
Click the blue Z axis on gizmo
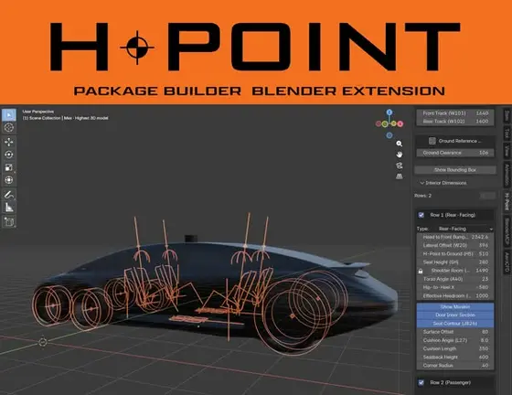tap(389, 112)
